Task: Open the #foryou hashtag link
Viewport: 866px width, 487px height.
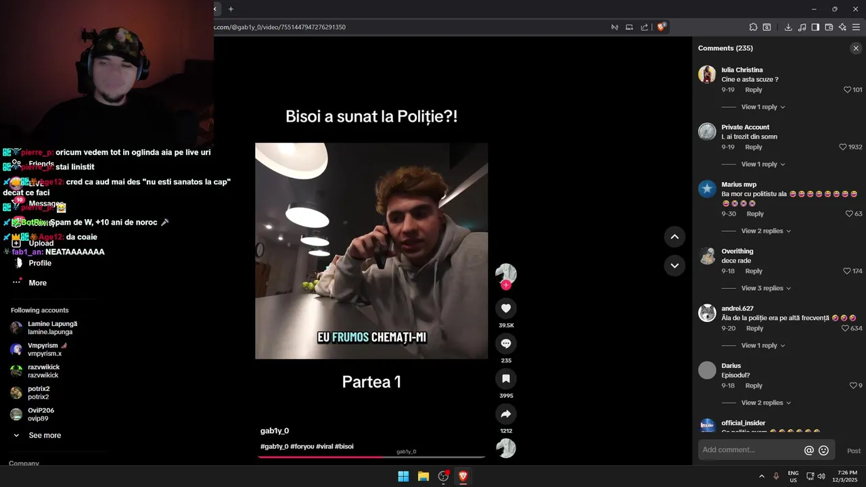Action: pos(302,446)
